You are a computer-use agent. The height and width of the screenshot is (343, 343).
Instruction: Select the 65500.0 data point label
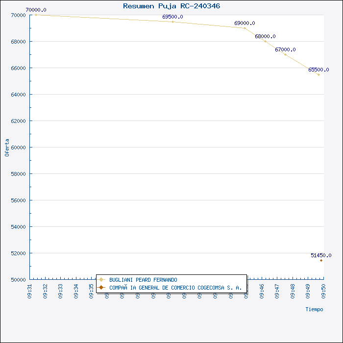pos(318,70)
